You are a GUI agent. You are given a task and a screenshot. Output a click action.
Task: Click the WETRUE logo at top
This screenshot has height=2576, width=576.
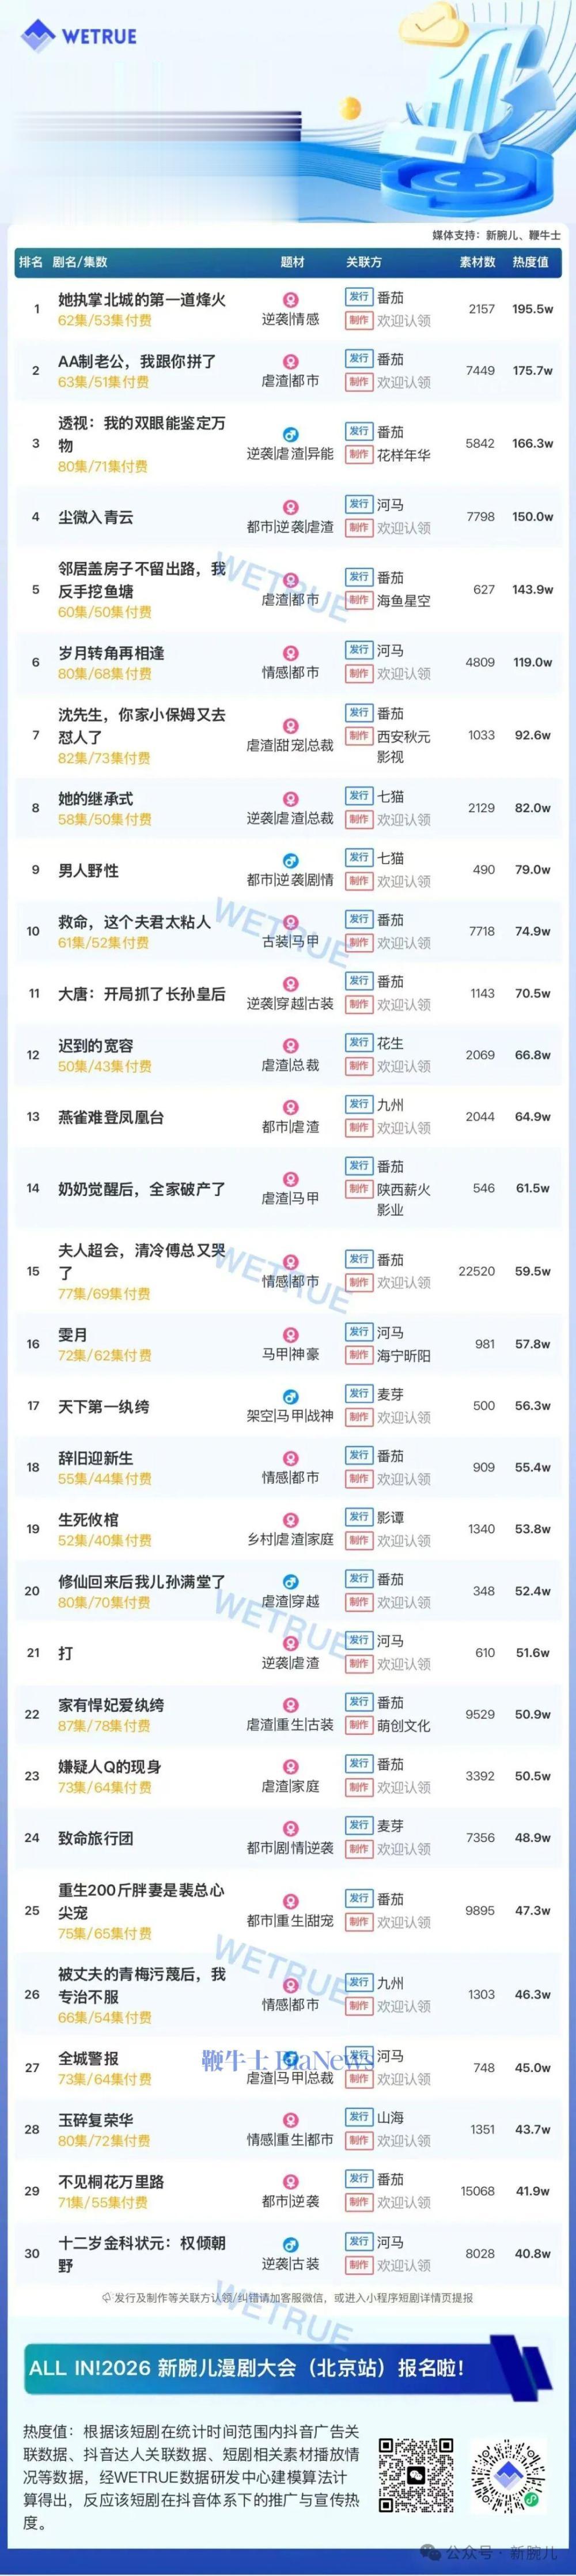79,36
